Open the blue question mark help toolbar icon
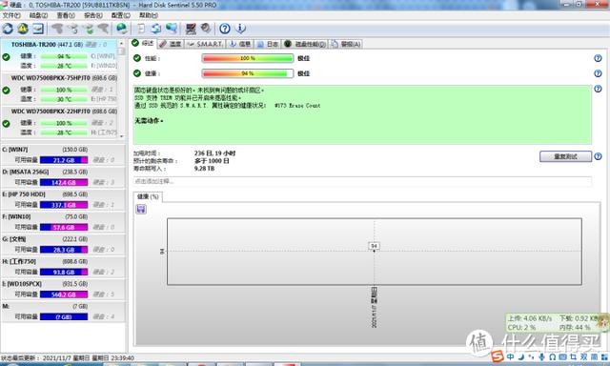This screenshot has width=610, height=366. [225, 29]
